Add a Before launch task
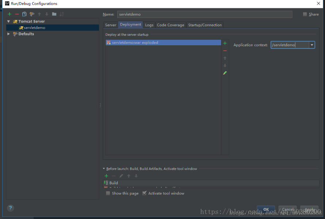 click(x=106, y=176)
